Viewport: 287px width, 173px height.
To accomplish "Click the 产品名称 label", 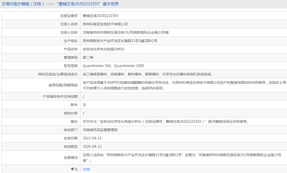I will (x=71, y=49).
